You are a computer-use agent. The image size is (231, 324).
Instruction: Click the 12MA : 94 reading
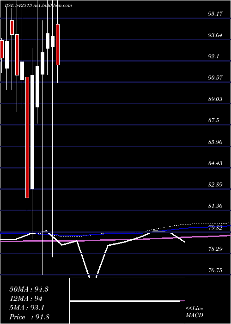tap(26, 299)
